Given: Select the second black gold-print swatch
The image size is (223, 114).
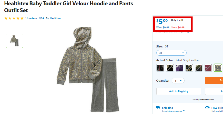Looking at the screenshot, I should [x=170, y=68].
